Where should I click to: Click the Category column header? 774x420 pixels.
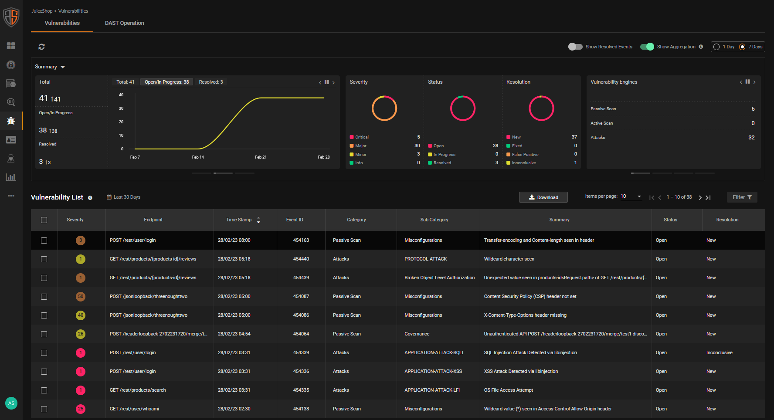[x=356, y=220]
